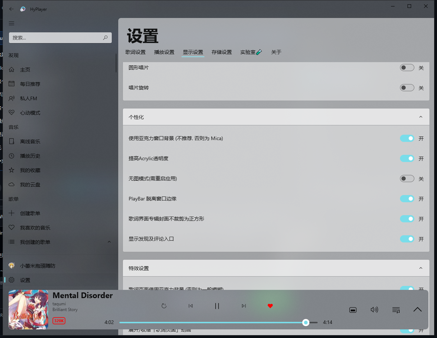437x338 pixels.
Task: Favorite the song with the heart icon
Action: (270, 306)
